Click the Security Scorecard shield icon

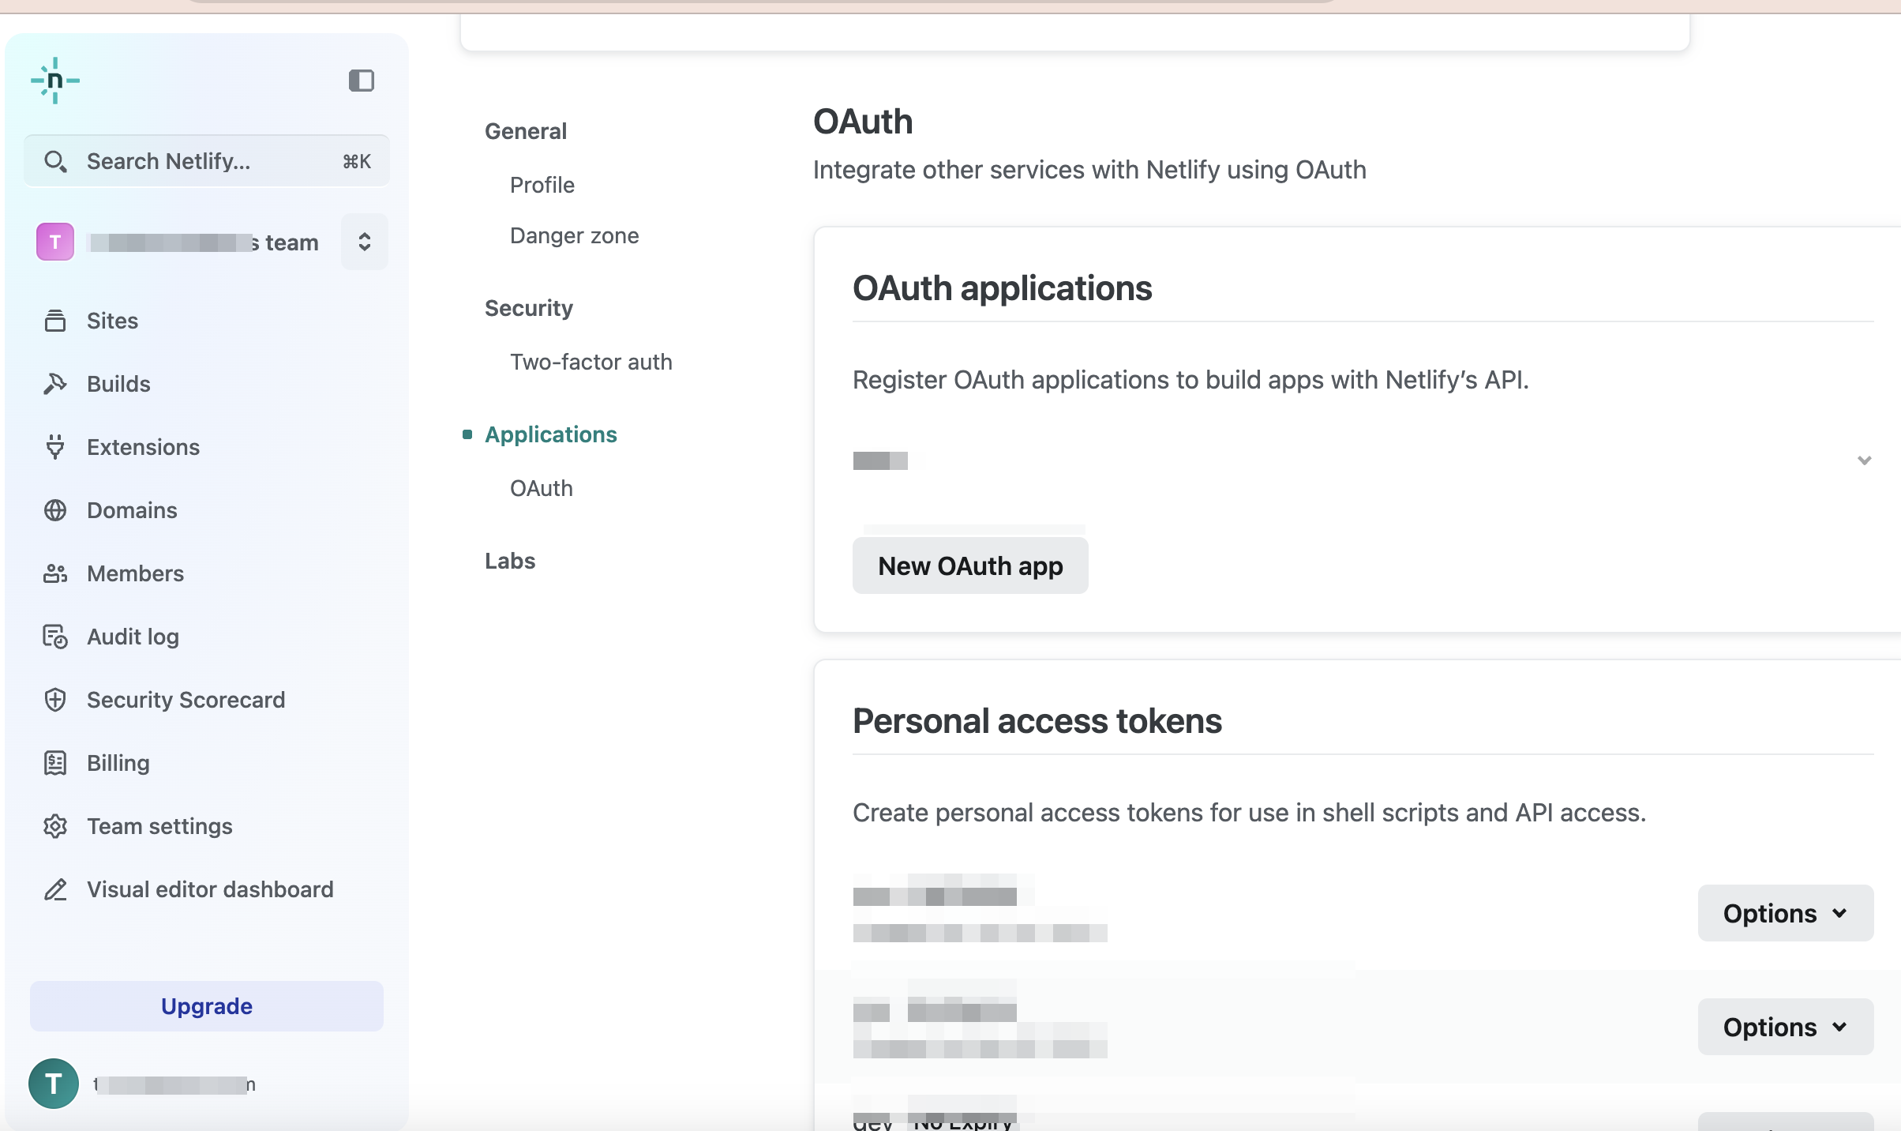(54, 700)
